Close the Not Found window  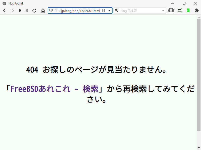195,3
